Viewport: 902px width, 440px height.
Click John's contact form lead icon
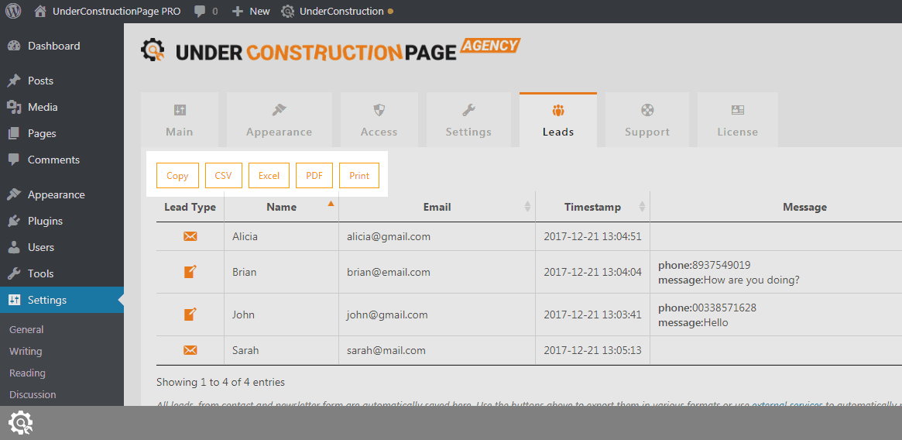click(190, 315)
